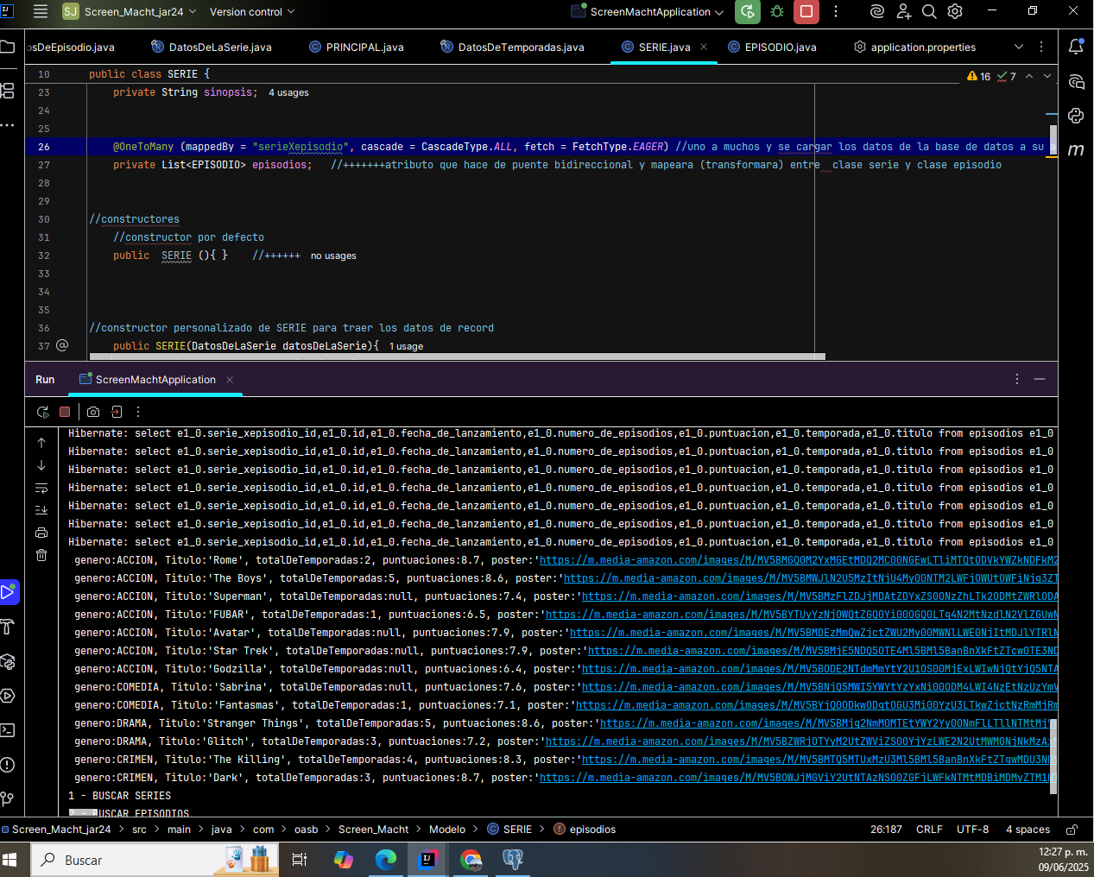Open the Code With Me add-user icon
The width and height of the screenshot is (1094, 877).
coord(903,11)
